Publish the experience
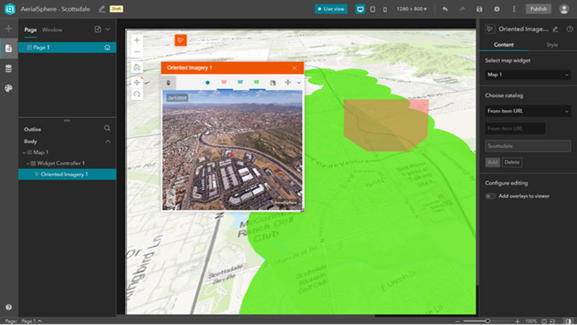This screenshot has width=577, height=325. (539, 9)
